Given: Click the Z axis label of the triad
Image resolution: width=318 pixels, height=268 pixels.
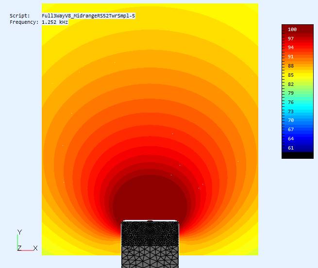Looking at the screenshot, I should pyautogui.click(x=19, y=248).
